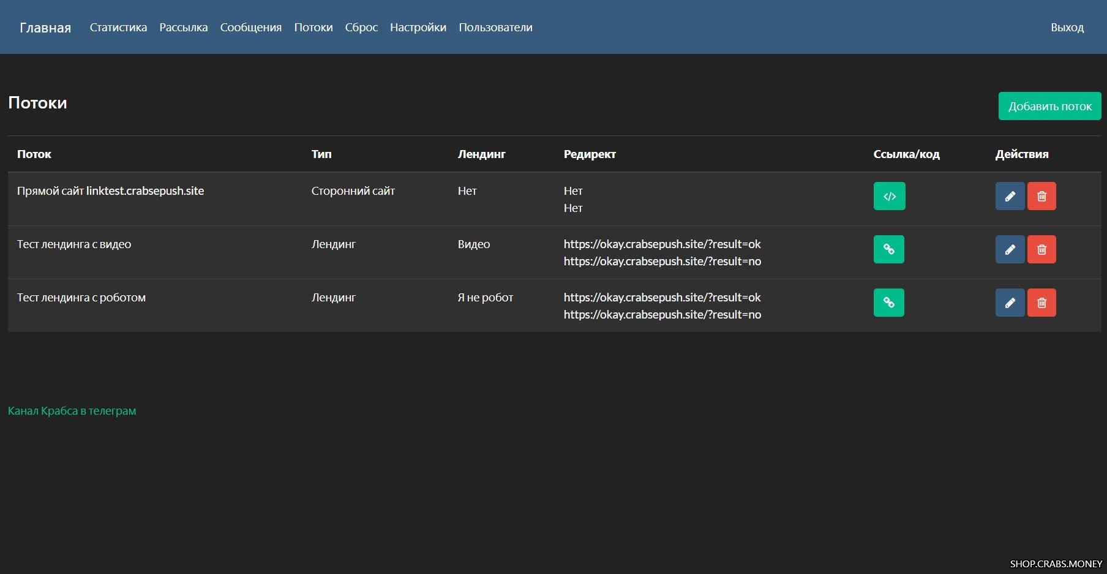Open the Статистика menu item
This screenshot has height=574, width=1107.
(118, 28)
